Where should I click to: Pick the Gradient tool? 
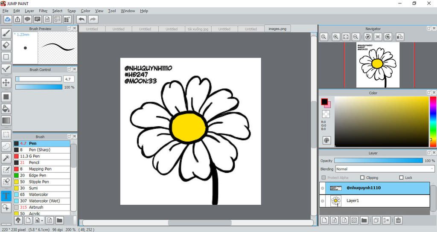click(6, 120)
